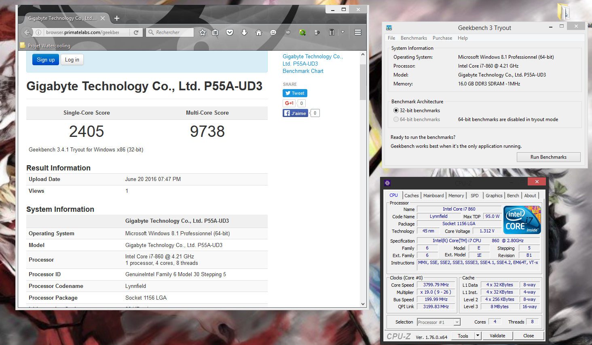The height and width of the screenshot is (345, 592).
Task: Click the Core Voltage value 1.312 V
Action: point(487,231)
